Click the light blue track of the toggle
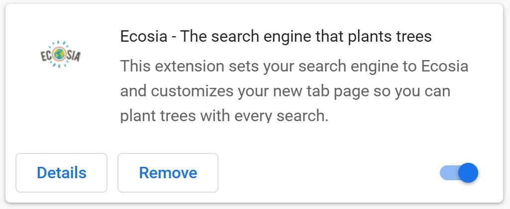Viewport: 510px width, 209px height. 446,173
